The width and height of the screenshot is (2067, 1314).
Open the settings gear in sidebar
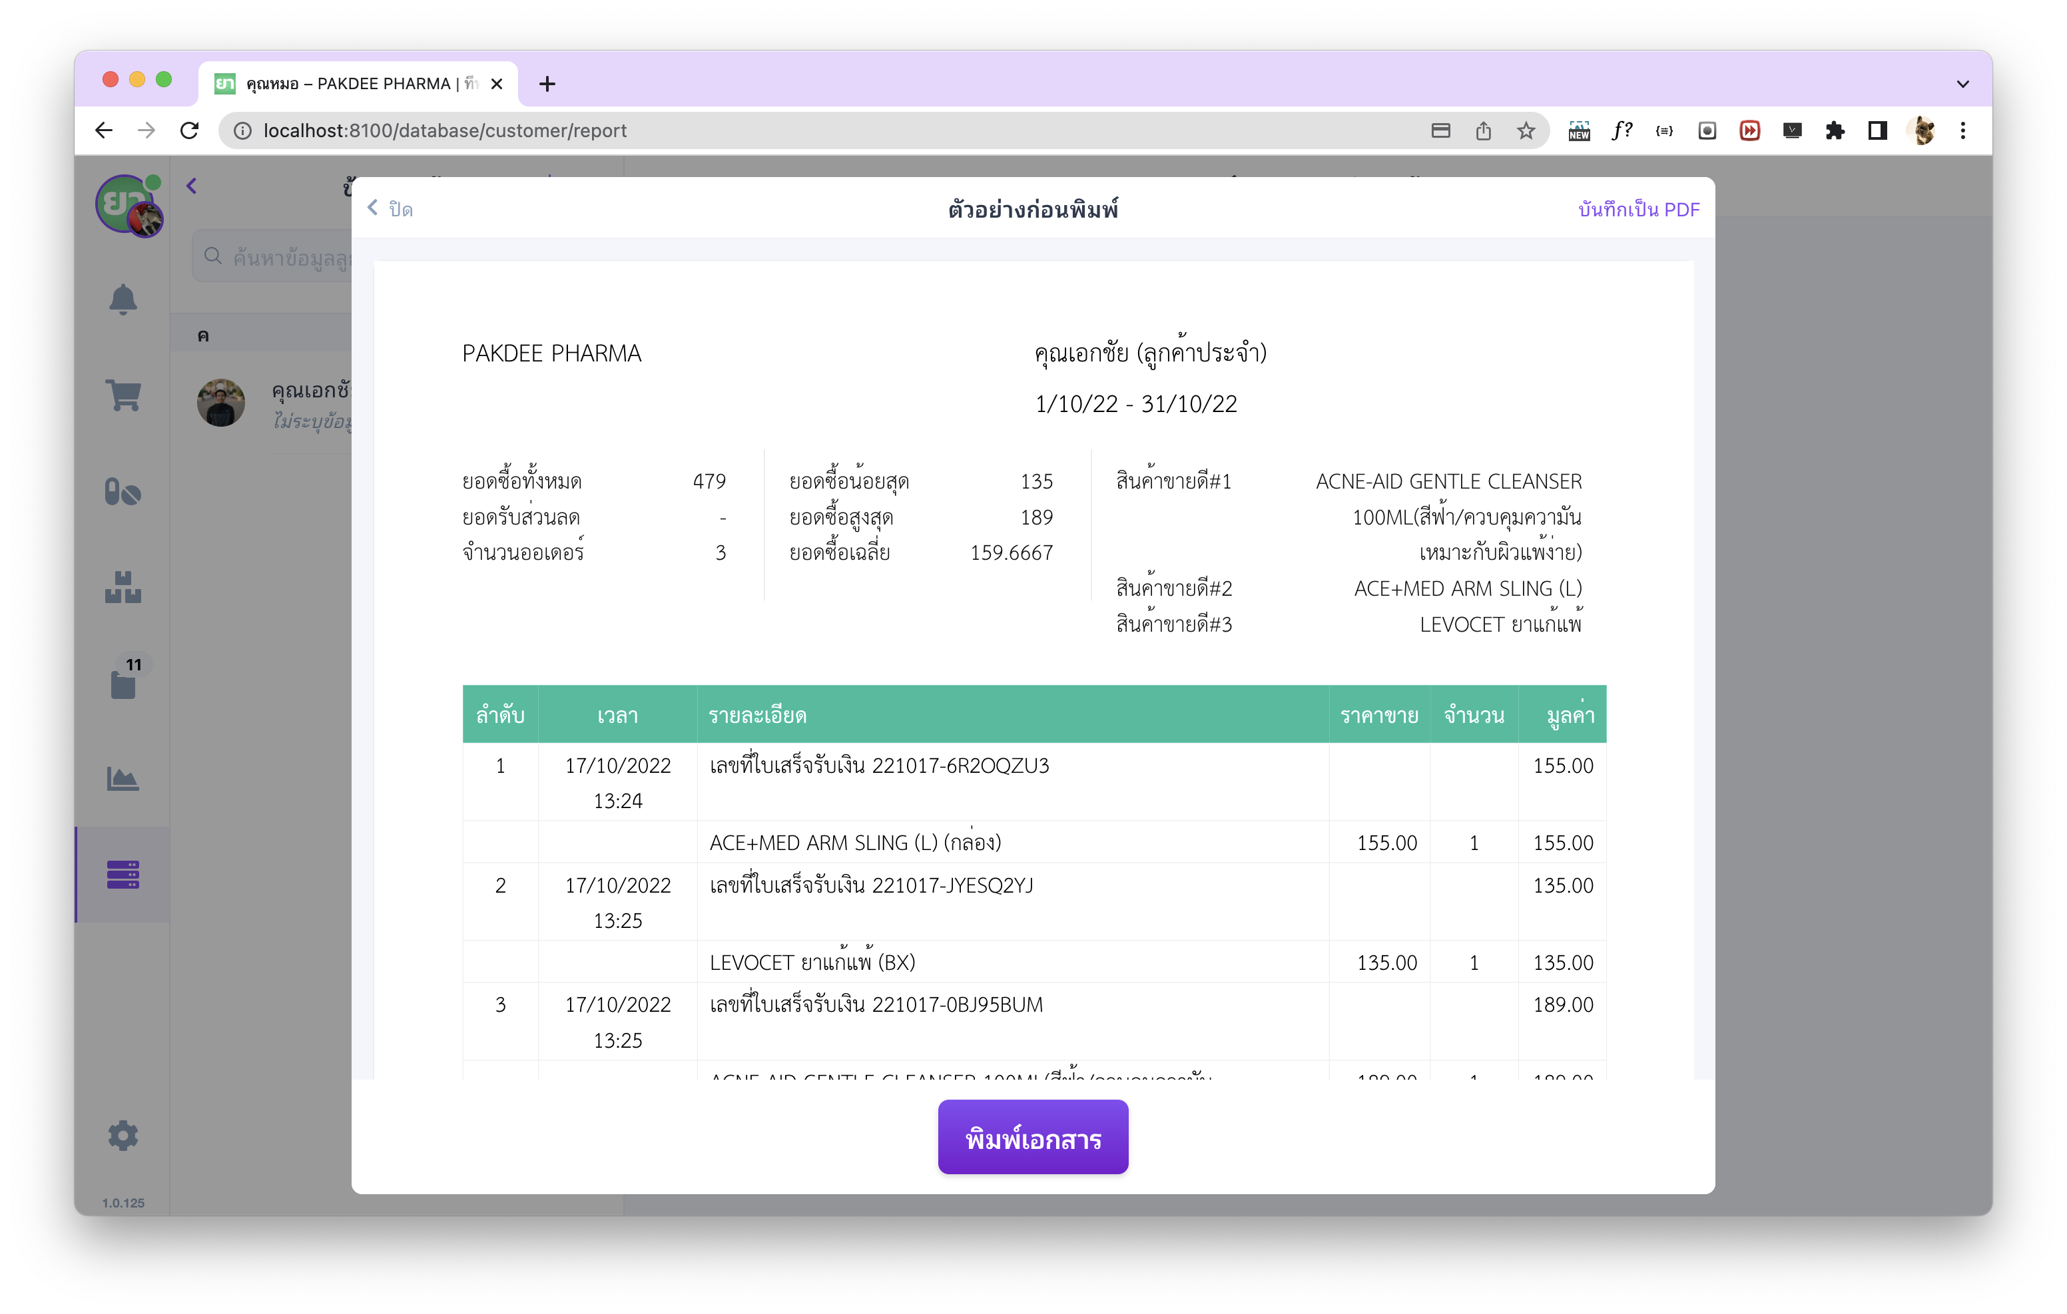point(123,1136)
